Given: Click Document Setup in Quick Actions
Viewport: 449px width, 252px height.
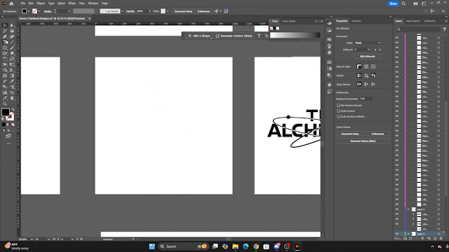Looking at the screenshot, I should point(350,134).
